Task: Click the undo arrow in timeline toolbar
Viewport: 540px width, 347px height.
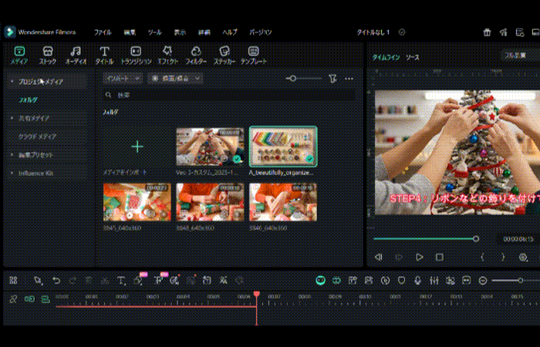Action: tap(56, 281)
